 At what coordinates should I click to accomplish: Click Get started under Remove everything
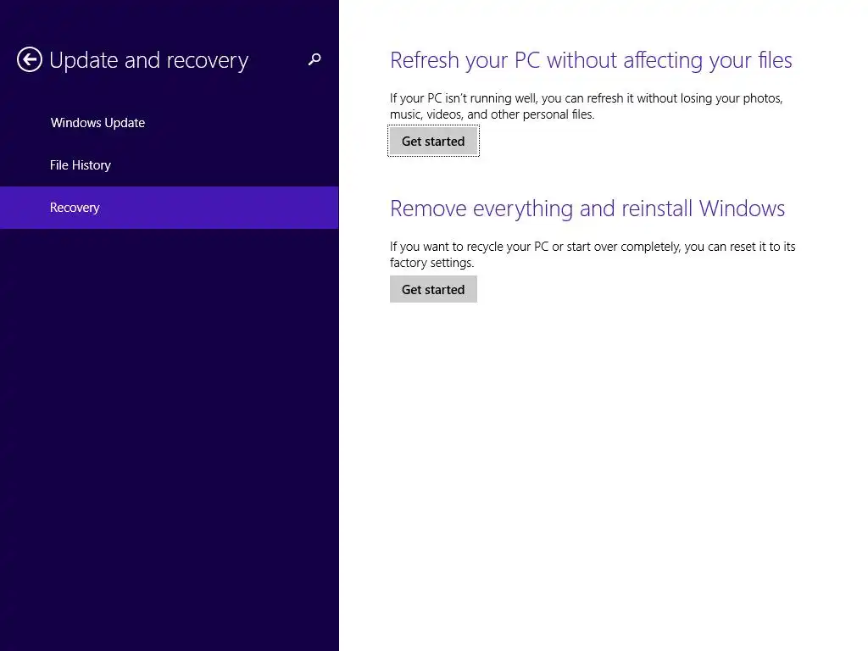(433, 290)
